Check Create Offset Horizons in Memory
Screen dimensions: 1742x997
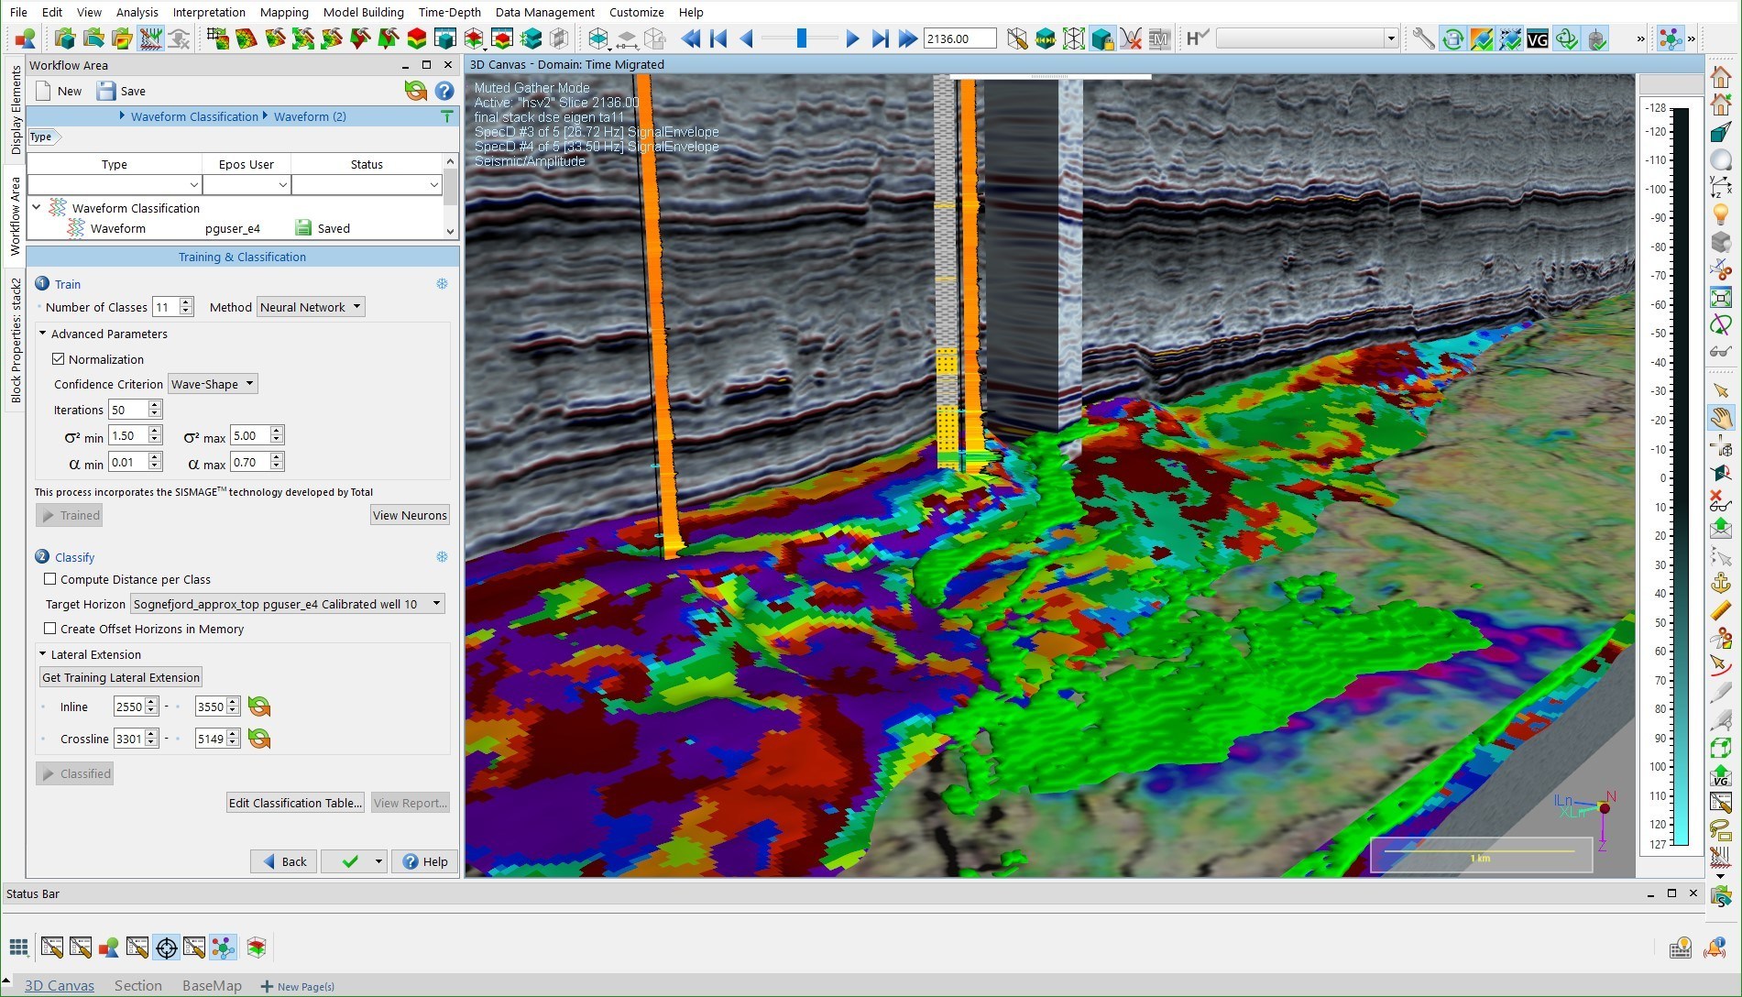[x=50, y=629]
